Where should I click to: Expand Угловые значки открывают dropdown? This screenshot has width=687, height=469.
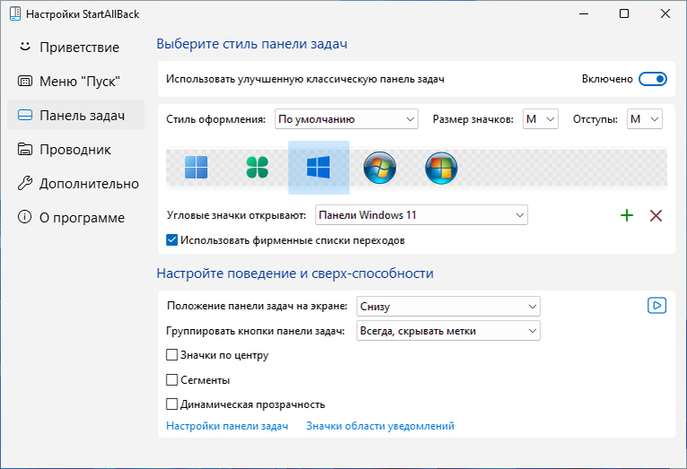(422, 215)
